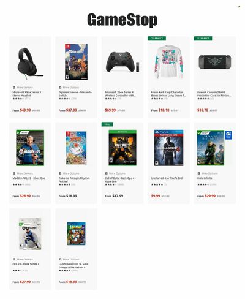View star rating for Xbox Stereo Headset
The image size is (245, 299).
[x=18, y=99]
